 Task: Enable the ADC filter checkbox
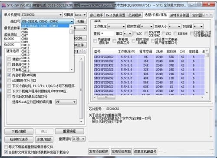click(135, 34)
